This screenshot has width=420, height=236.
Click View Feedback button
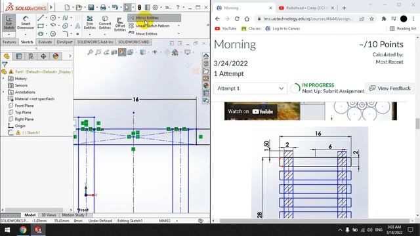390,88
